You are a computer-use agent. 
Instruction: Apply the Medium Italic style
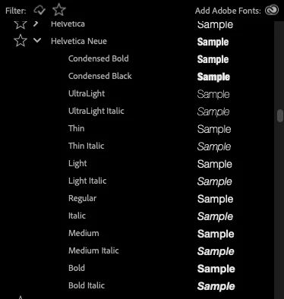pyautogui.click(x=93, y=250)
